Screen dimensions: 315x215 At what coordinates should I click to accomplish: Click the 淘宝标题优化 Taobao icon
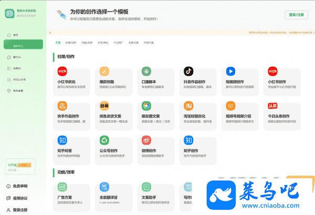188,106
